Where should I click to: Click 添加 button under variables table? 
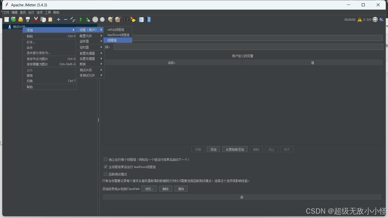point(213,149)
